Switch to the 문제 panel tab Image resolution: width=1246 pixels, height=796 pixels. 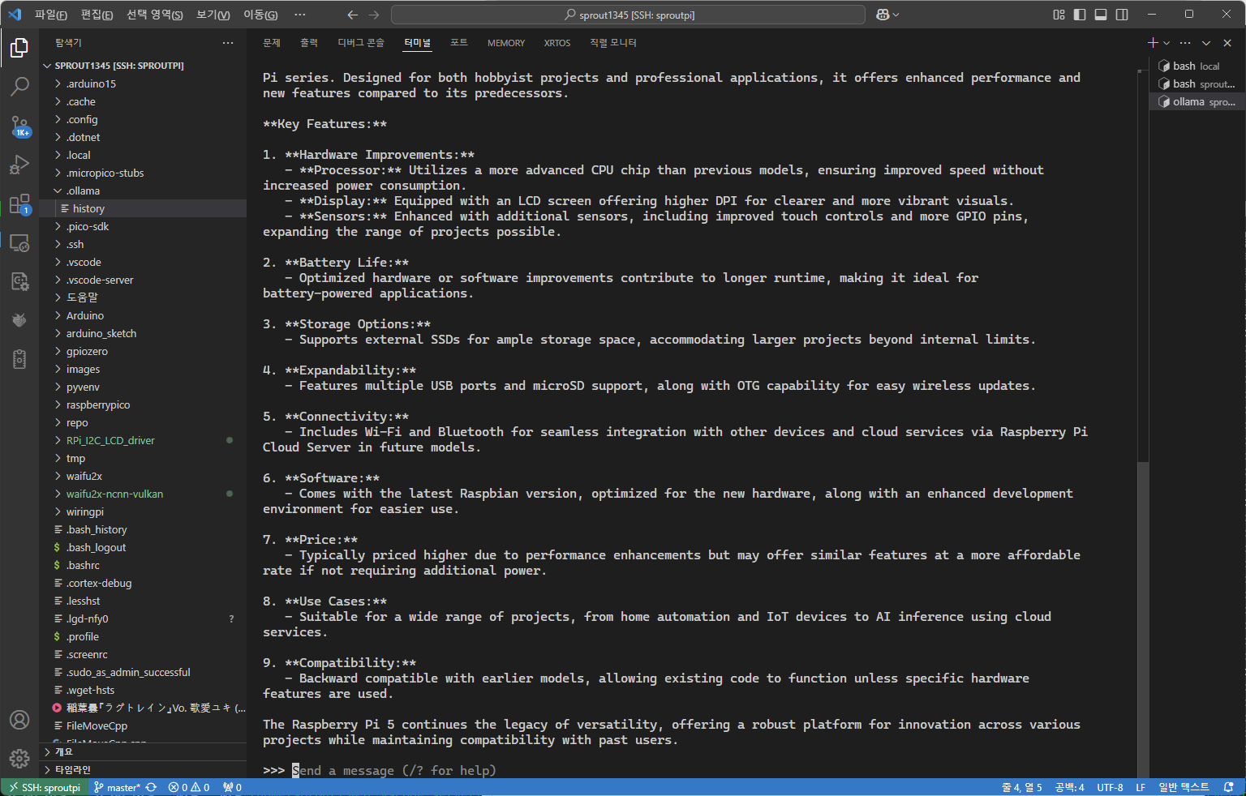(x=272, y=43)
